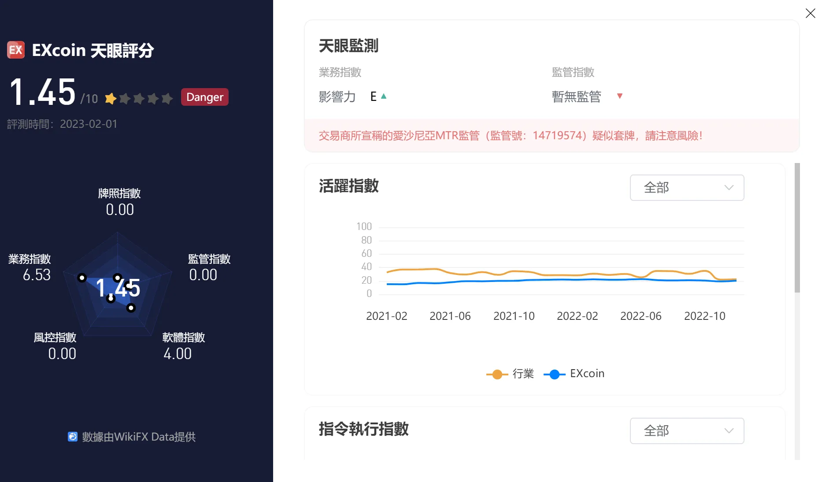Close the panel with the X icon
The image size is (822, 482).
point(810,13)
